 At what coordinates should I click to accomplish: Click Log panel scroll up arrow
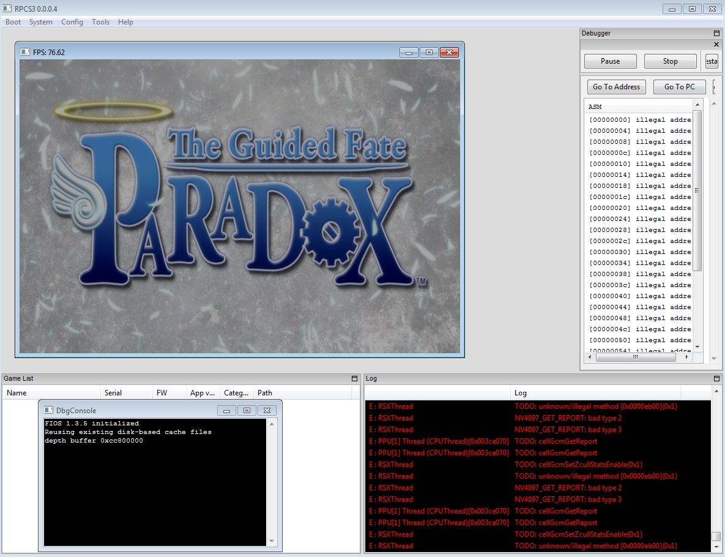(x=716, y=391)
